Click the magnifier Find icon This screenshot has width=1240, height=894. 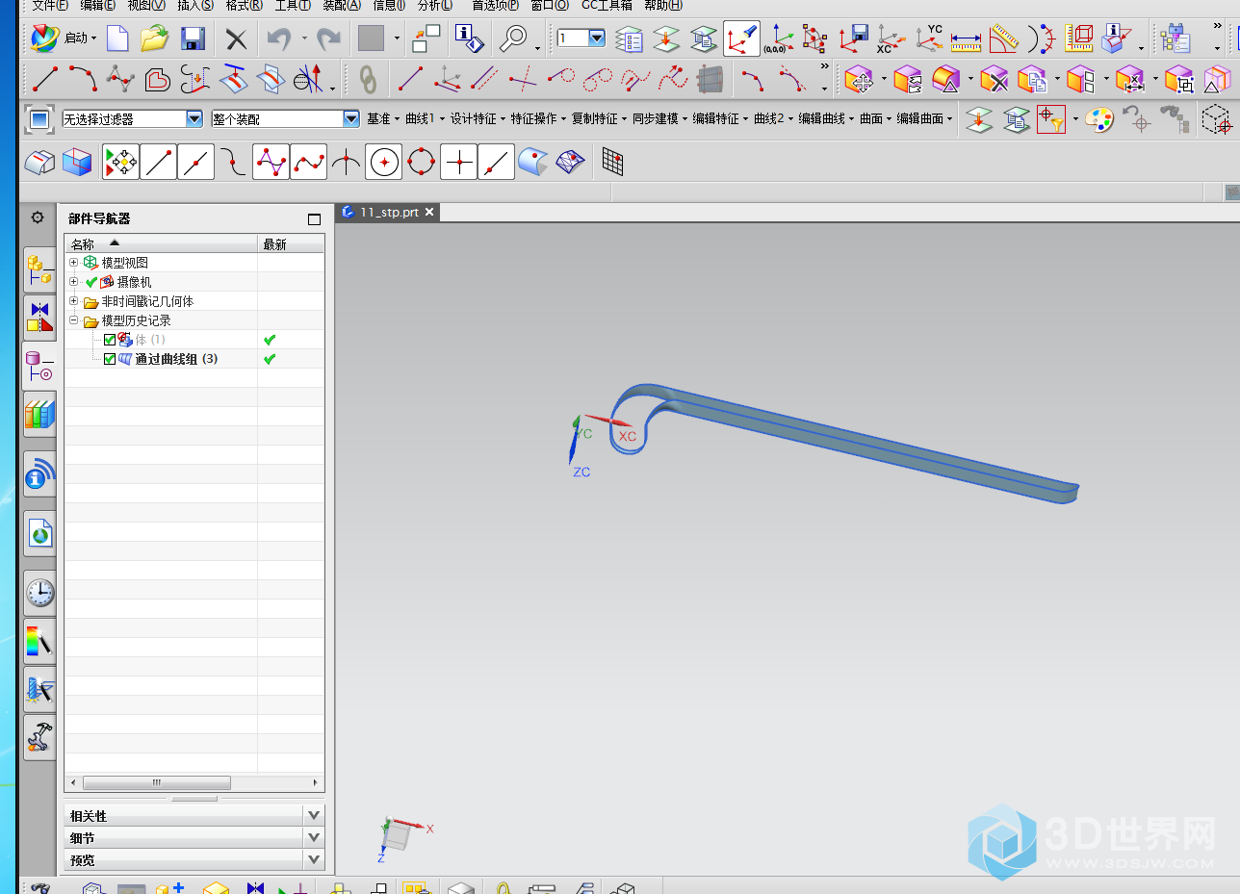click(513, 38)
